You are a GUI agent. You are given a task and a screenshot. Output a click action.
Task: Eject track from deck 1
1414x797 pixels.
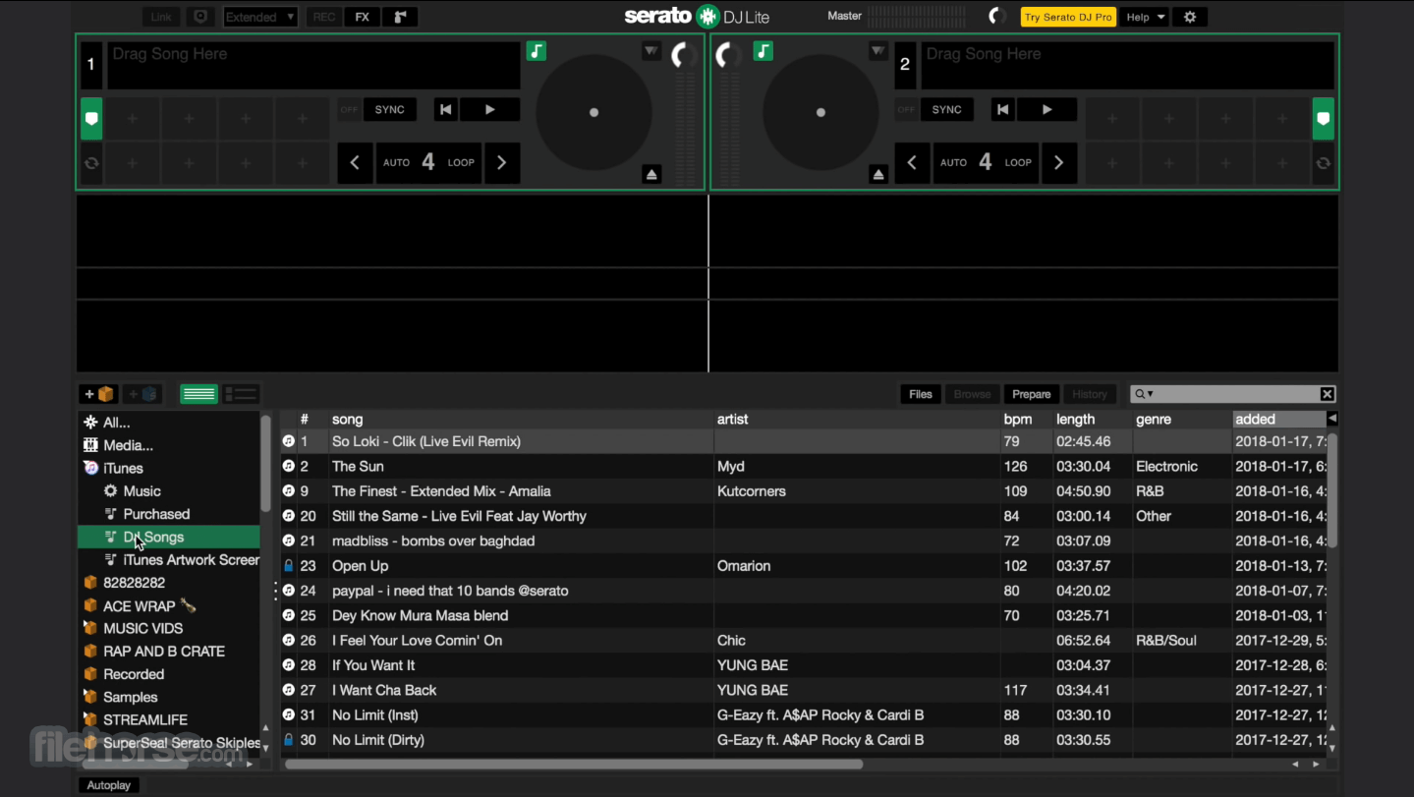pyautogui.click(x=650, y=174)
